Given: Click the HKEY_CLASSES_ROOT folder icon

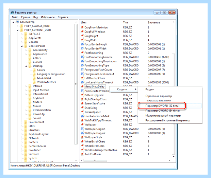Looking at the screenshot, I should coord(21,26).
